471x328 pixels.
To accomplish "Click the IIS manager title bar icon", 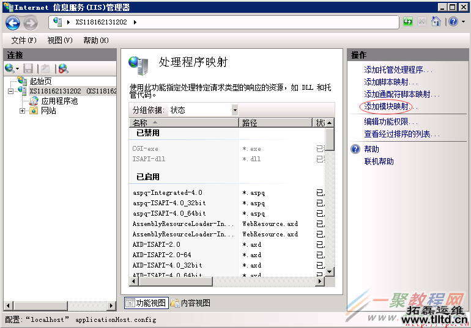I will (x=8, y=7).
